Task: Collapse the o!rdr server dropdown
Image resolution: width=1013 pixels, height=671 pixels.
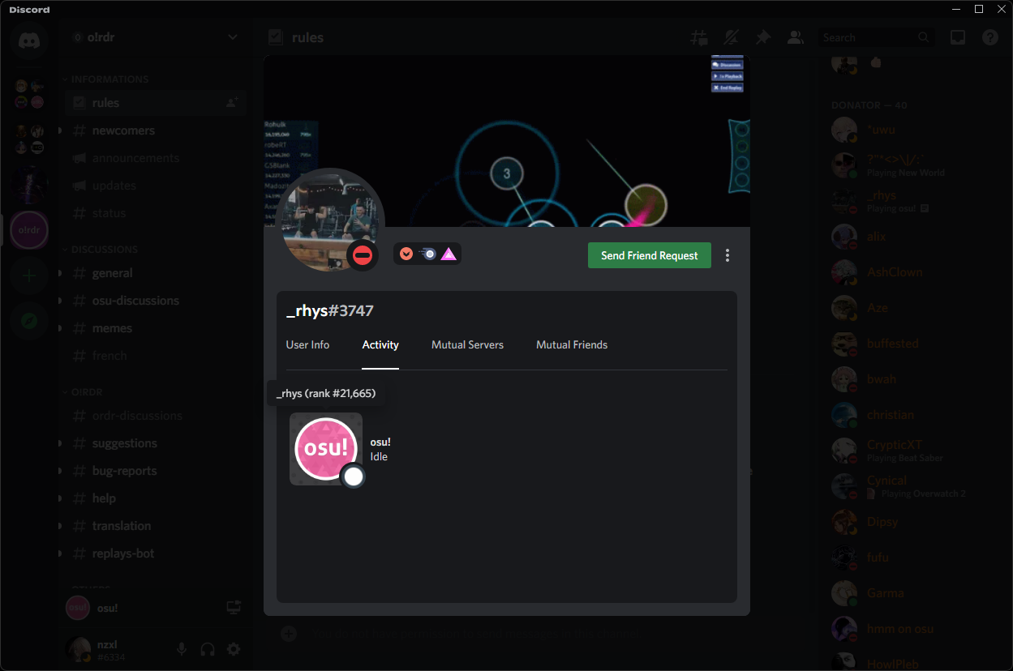Action: pyautogui.click(x=233, y=36)
